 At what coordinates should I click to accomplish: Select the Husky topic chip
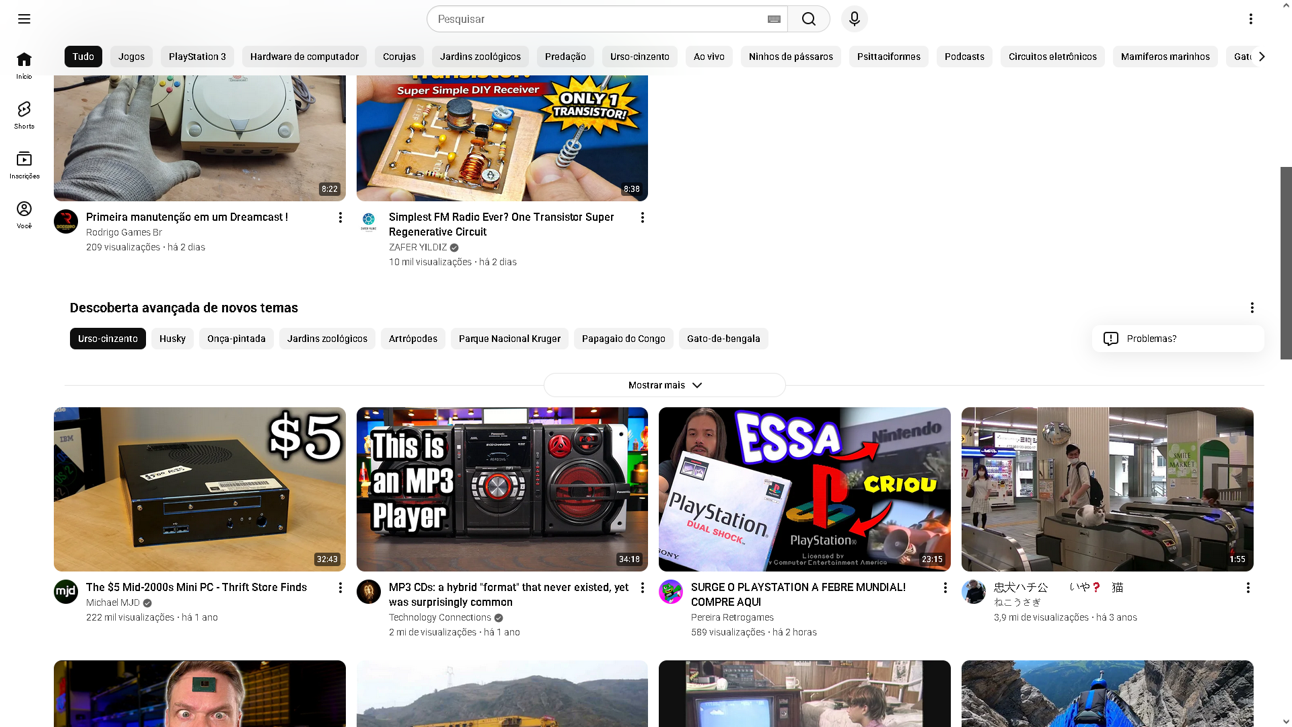pos(172,339)
